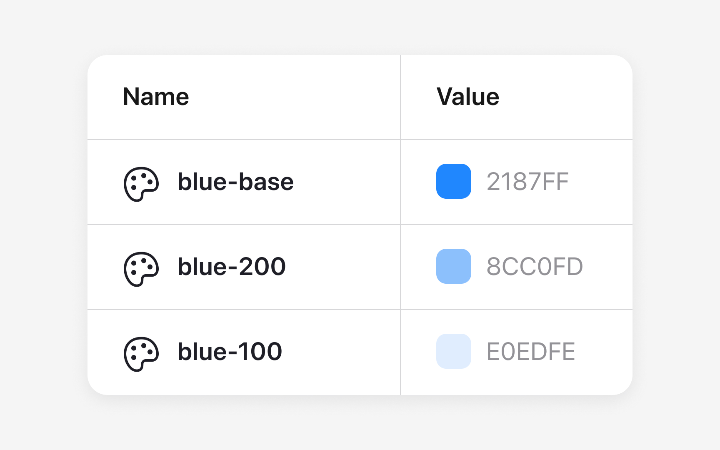Click the palette icon beside blue-100
This screenshot has height=450, width=720.
click(141, 354)
